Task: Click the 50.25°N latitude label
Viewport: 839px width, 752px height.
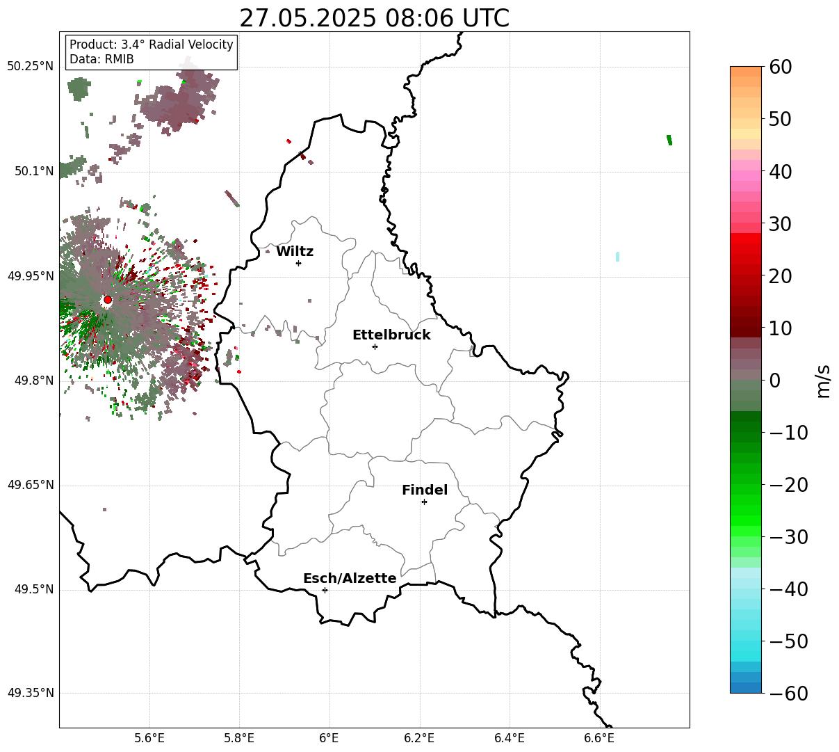Action: (x=31, y=67)
